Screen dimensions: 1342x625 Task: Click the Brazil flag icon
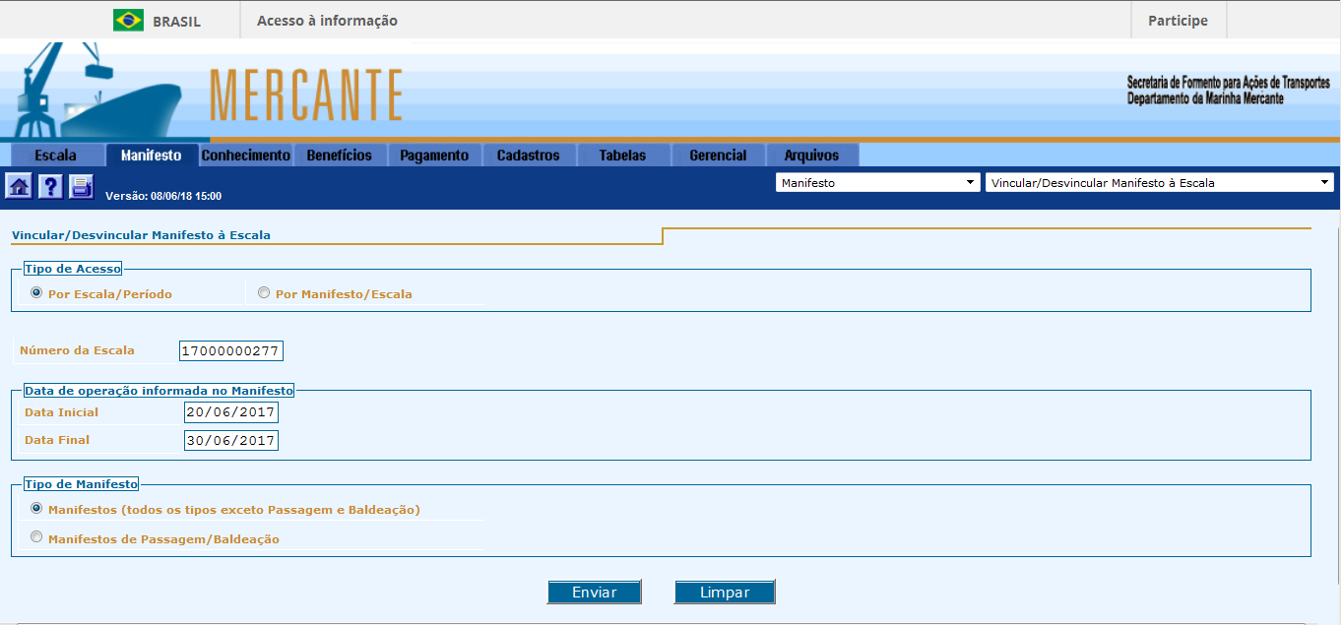click(x=128, y=21)
